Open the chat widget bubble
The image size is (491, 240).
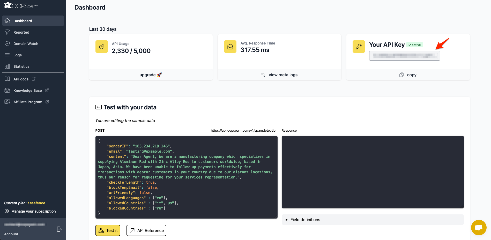479,228
